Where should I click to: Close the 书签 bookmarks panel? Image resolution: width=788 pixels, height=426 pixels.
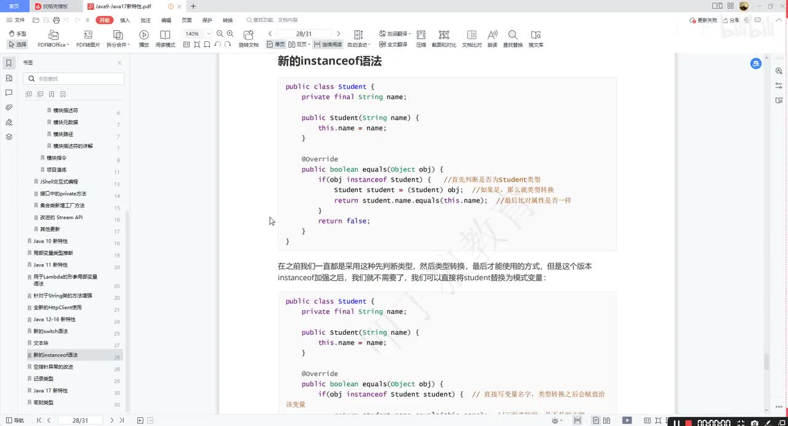[119, 63]
